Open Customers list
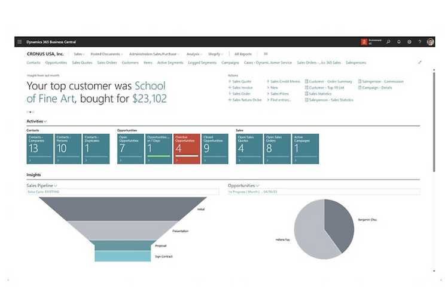 point(130,63)
